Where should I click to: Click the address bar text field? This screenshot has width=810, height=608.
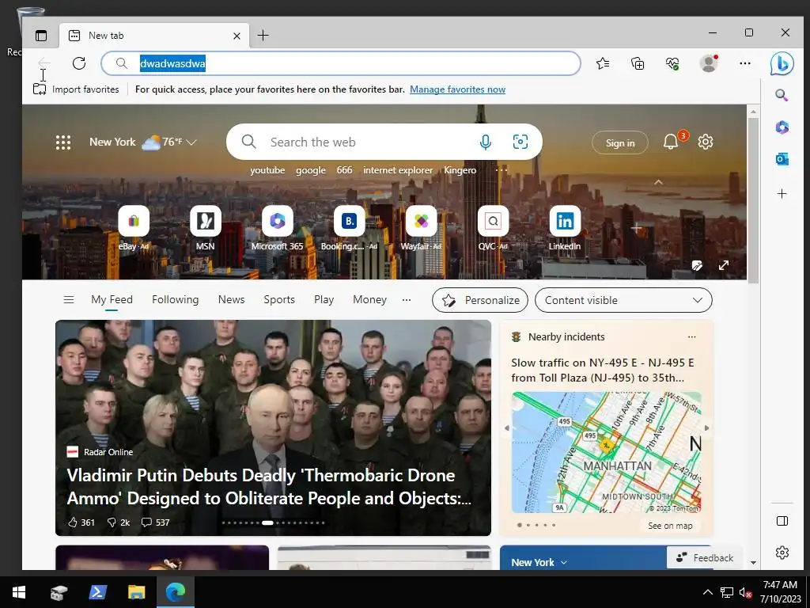341,63
